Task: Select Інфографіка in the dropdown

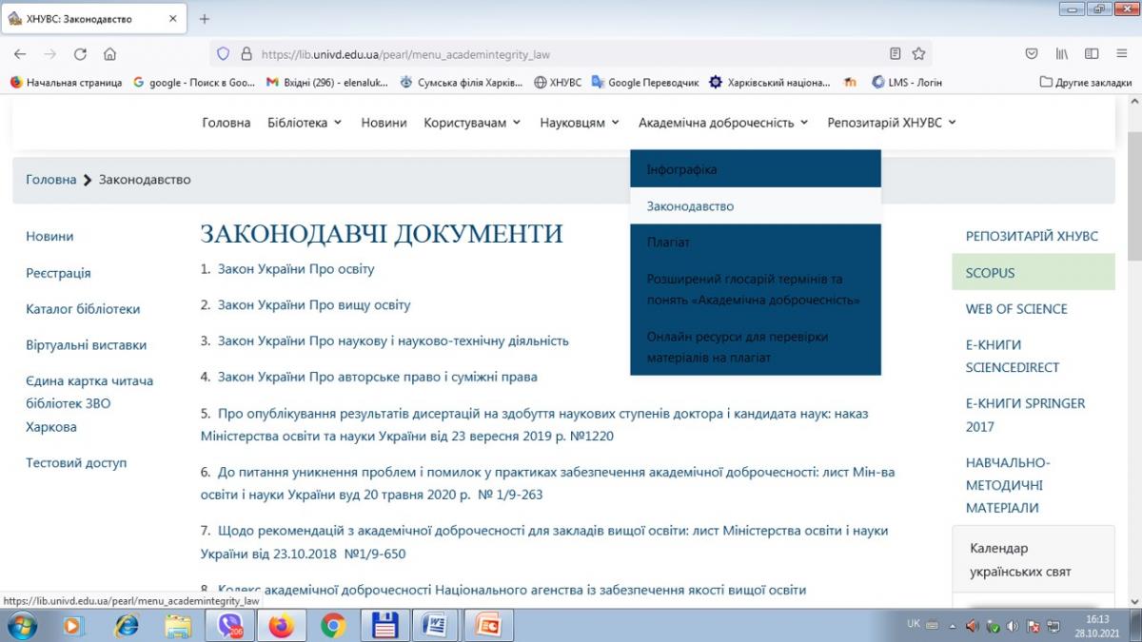Action: pyautogui.click(x=756, y=169)
